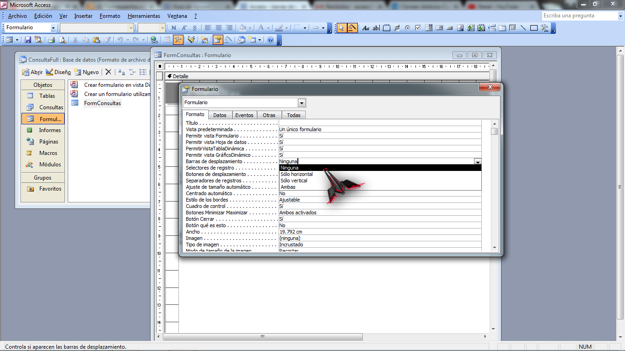Toggle Align Left formatting button
The width and height of the screenshot is (625, 351).
point(208,28)
